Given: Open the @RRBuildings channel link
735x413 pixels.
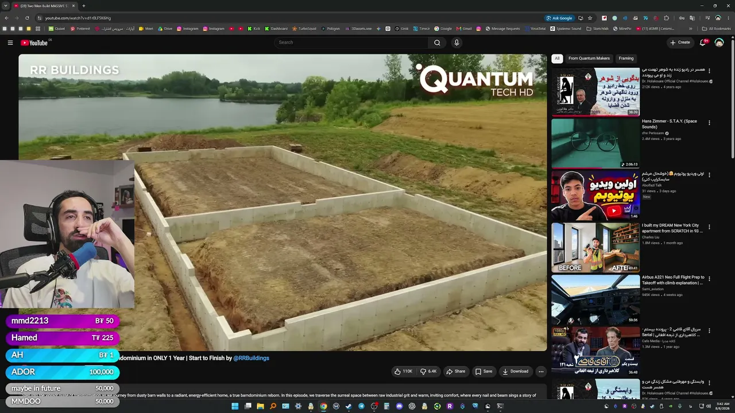Looking at the screenshot, I should coord(251,358).
